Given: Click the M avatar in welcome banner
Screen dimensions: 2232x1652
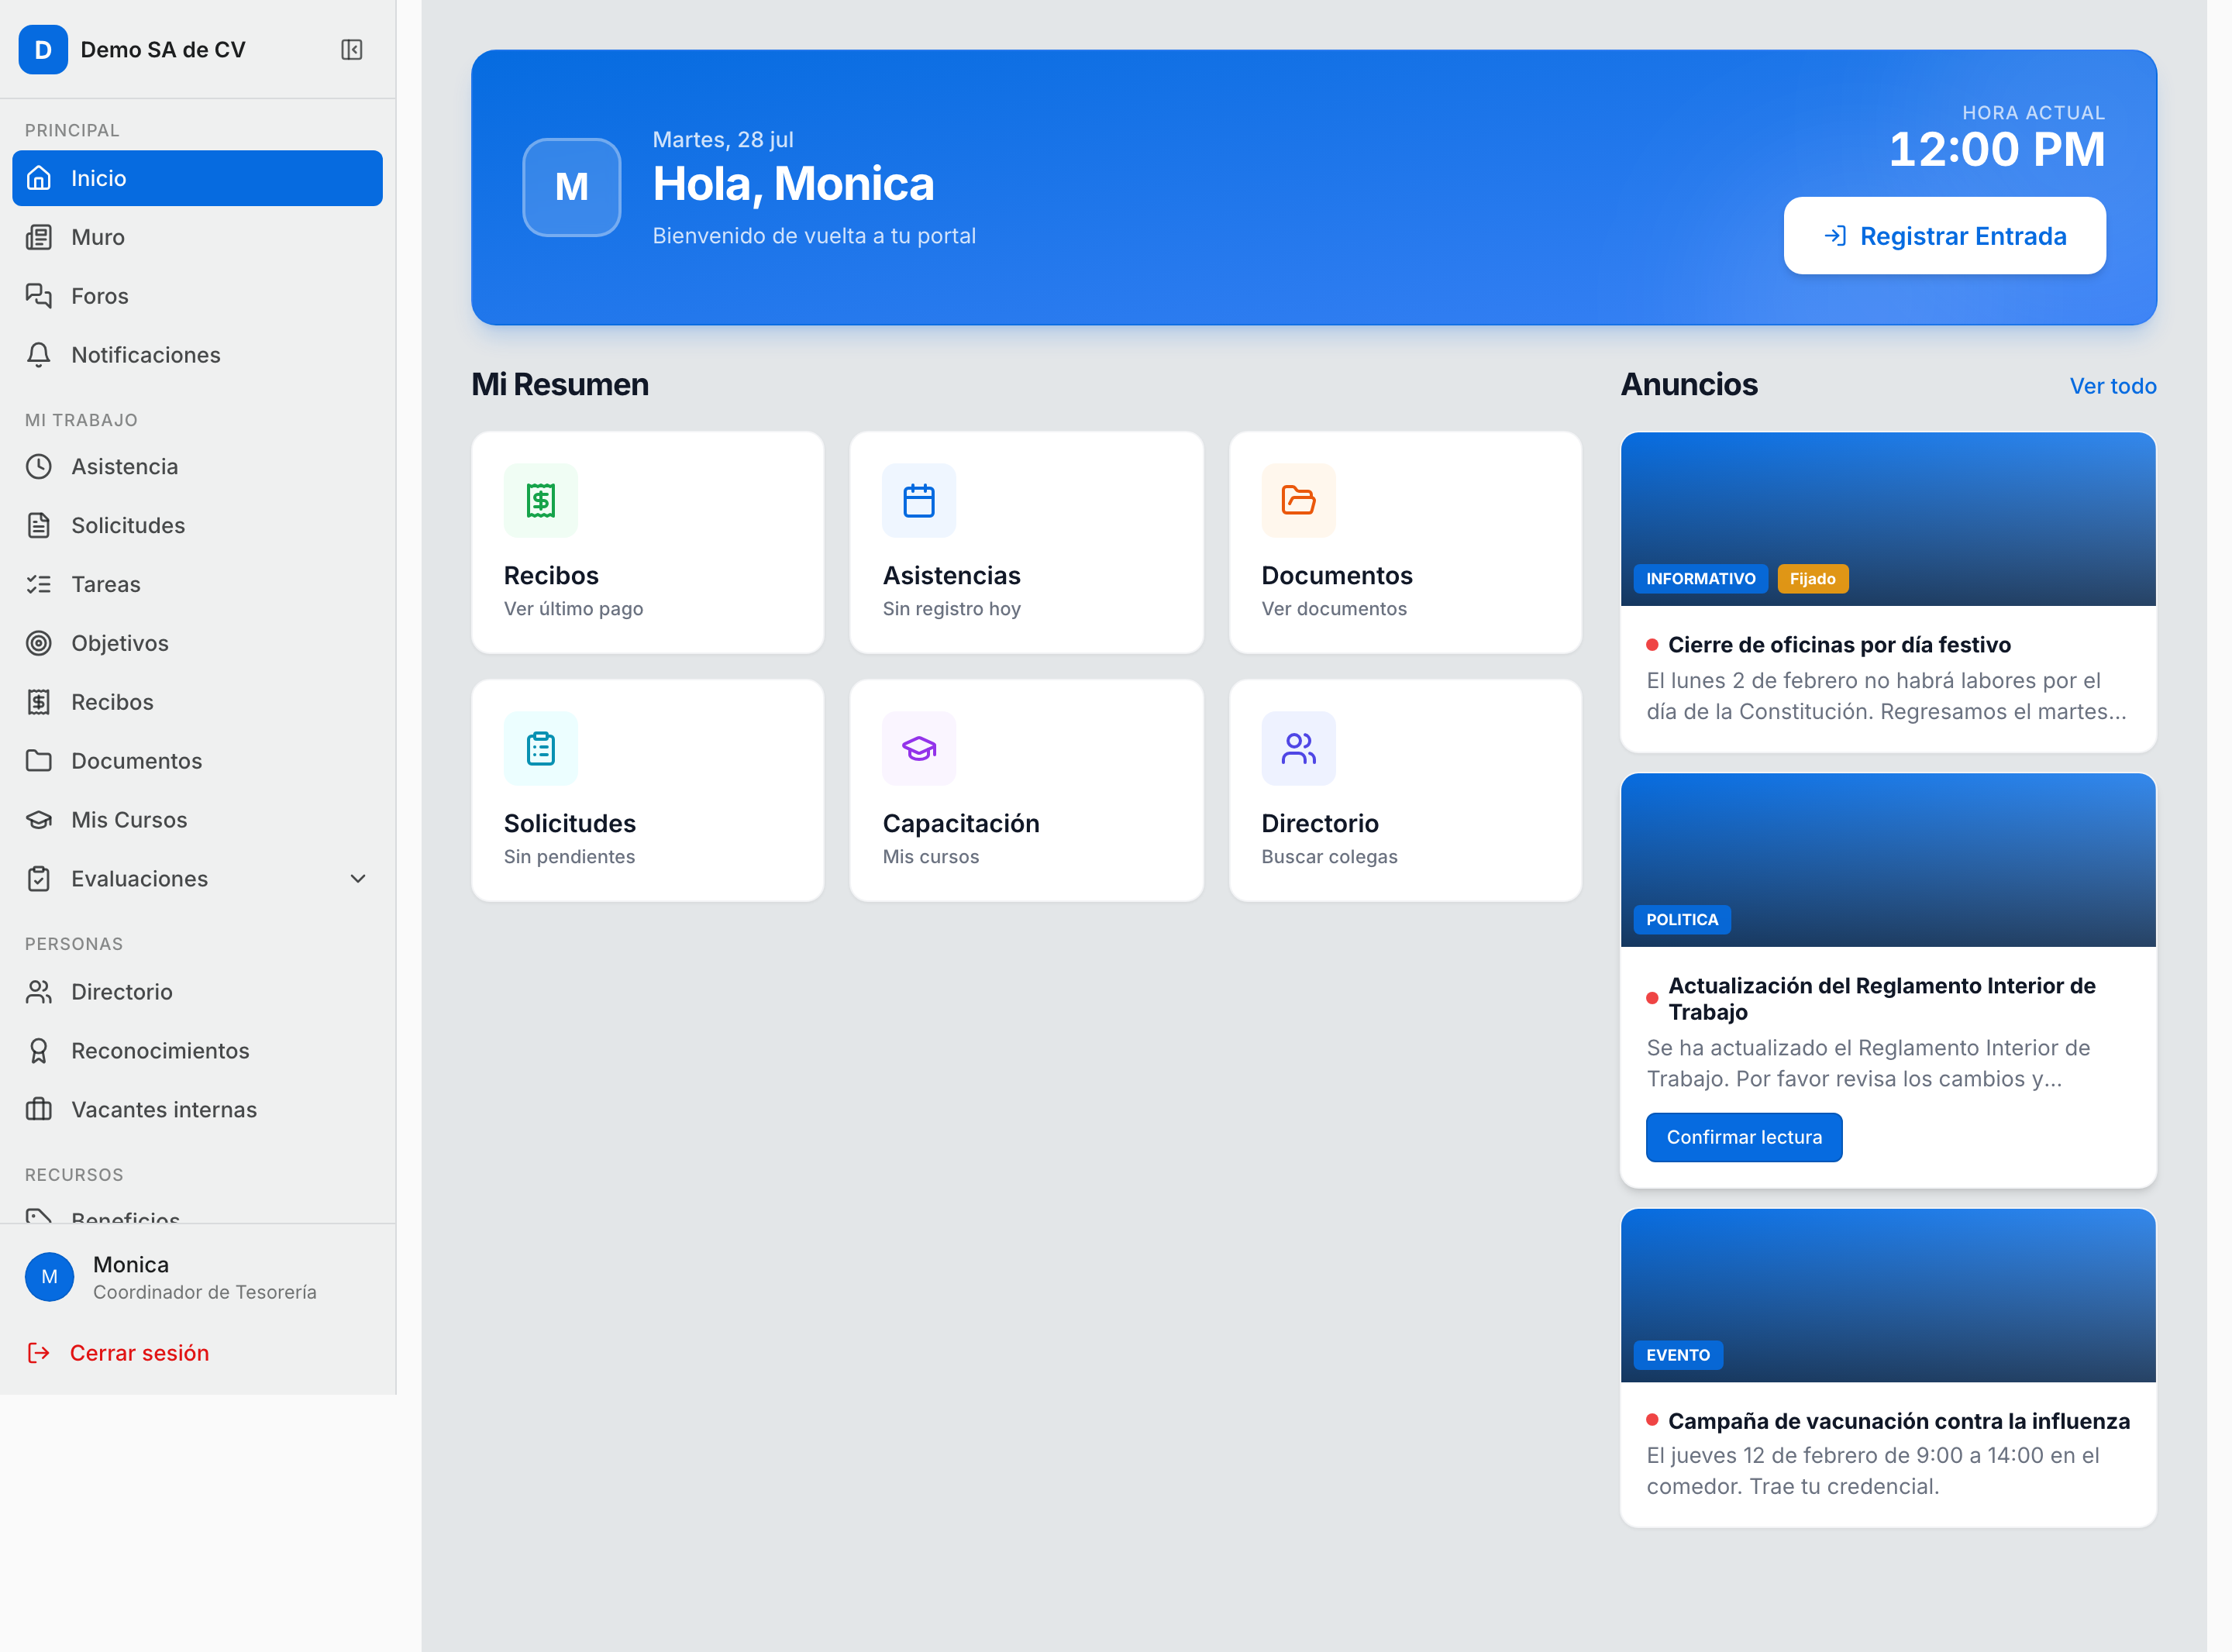Looking at the screenshot, I should (572, 187).
